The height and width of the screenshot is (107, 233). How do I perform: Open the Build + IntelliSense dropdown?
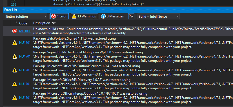(159, 17)
